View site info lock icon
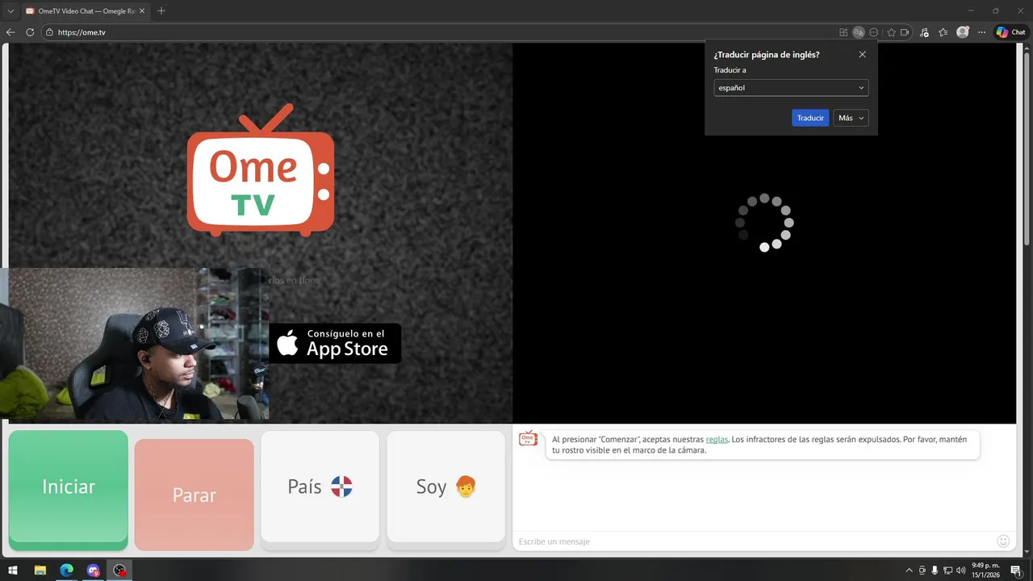1033x581 pixels. [x=49, y=32]
